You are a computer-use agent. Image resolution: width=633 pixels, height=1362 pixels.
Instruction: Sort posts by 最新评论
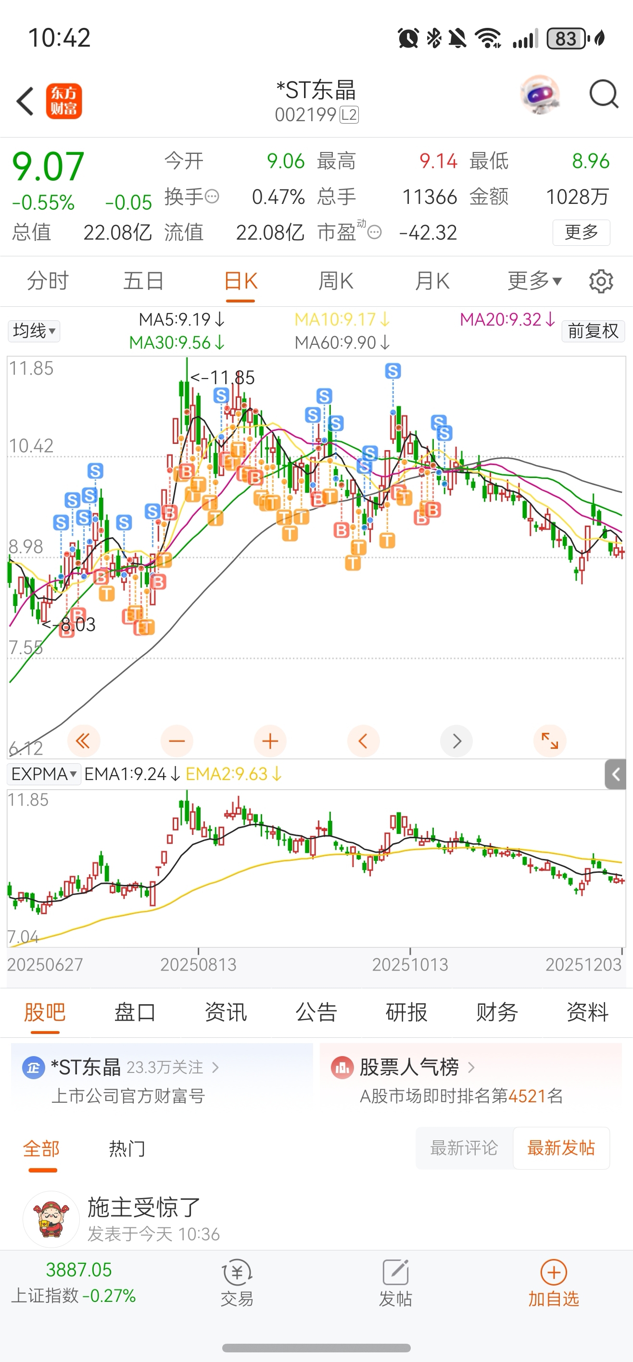coord(464,1148)
